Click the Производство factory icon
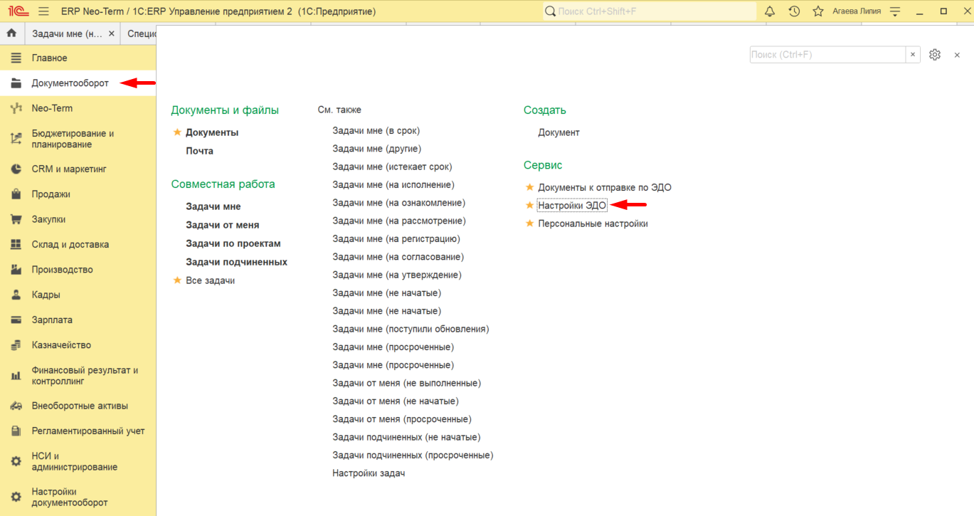 click(x=16, y=270)
